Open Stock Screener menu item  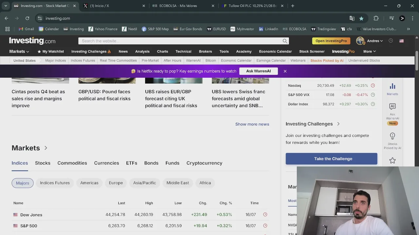tap(312, 52)
